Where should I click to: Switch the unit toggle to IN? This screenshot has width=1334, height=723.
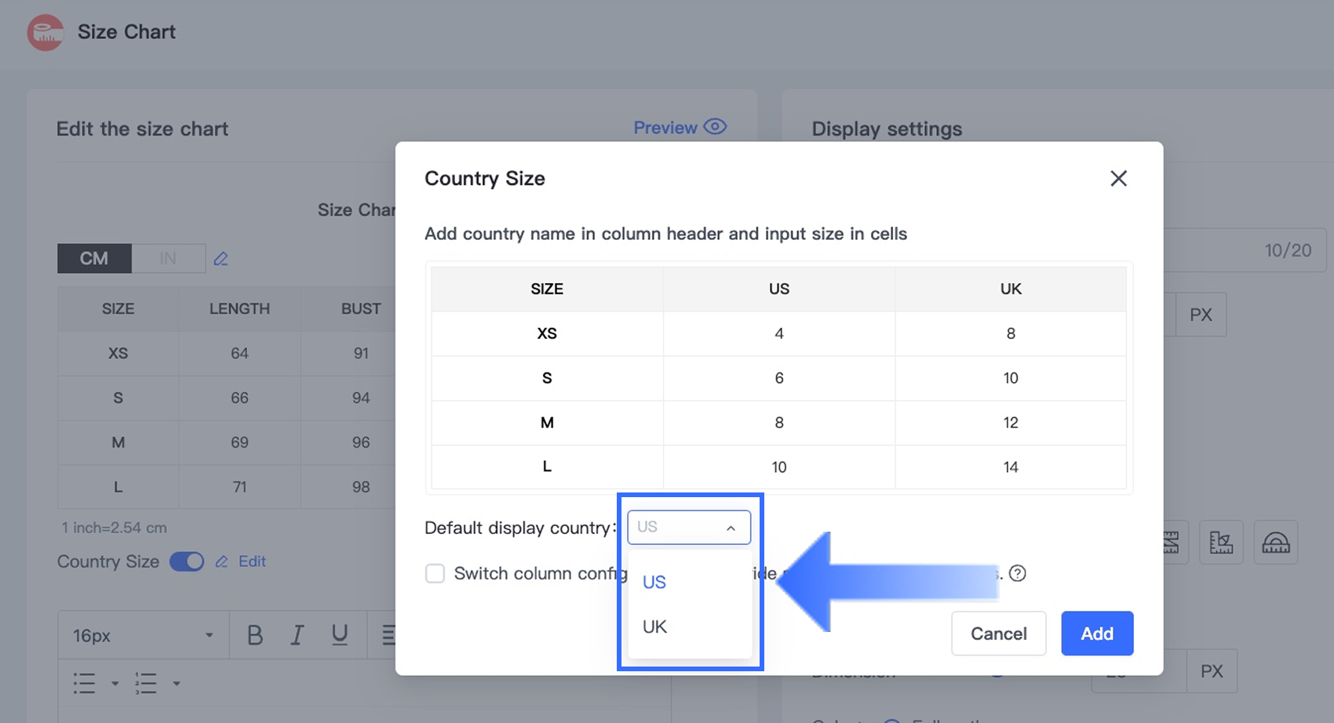(168, 259)
